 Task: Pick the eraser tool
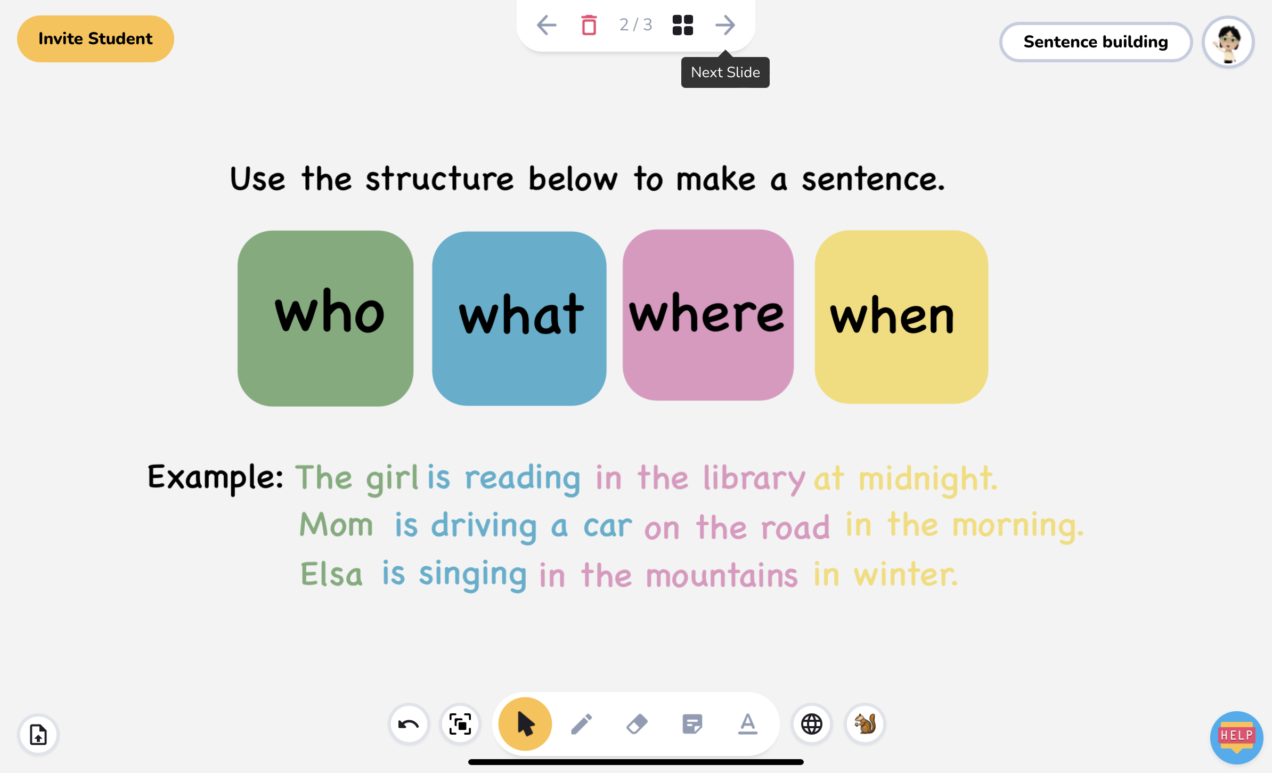point(637,724)
